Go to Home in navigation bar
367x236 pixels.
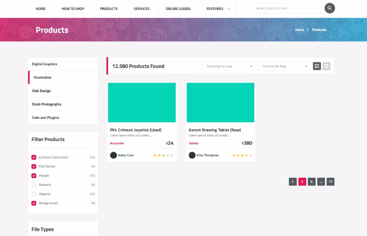40,9
